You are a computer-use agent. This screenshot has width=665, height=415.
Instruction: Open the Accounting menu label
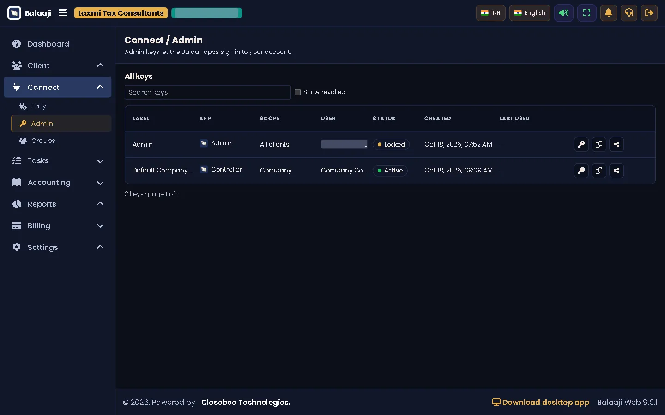click(x=49, y=182)
